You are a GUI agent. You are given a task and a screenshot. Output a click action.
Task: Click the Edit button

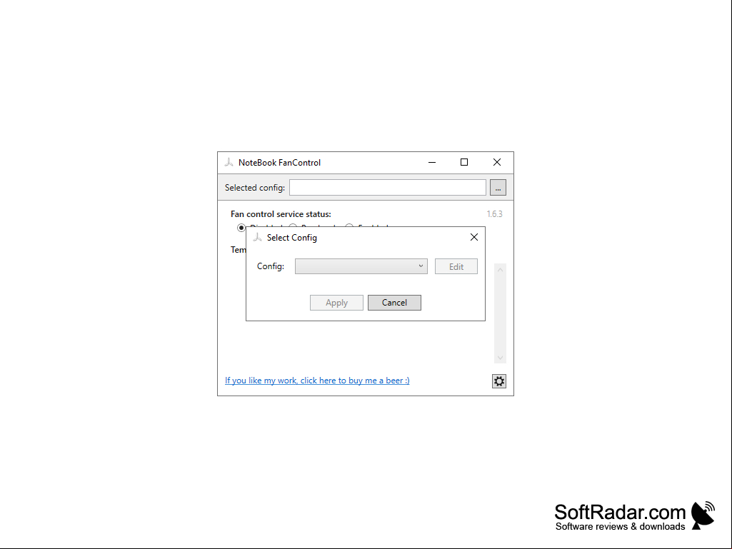coord(456,266)
